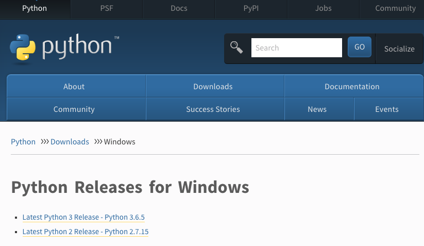
Task: Open Latest Python 3 Release 3.6.5 link
Action: pos(83,217)
